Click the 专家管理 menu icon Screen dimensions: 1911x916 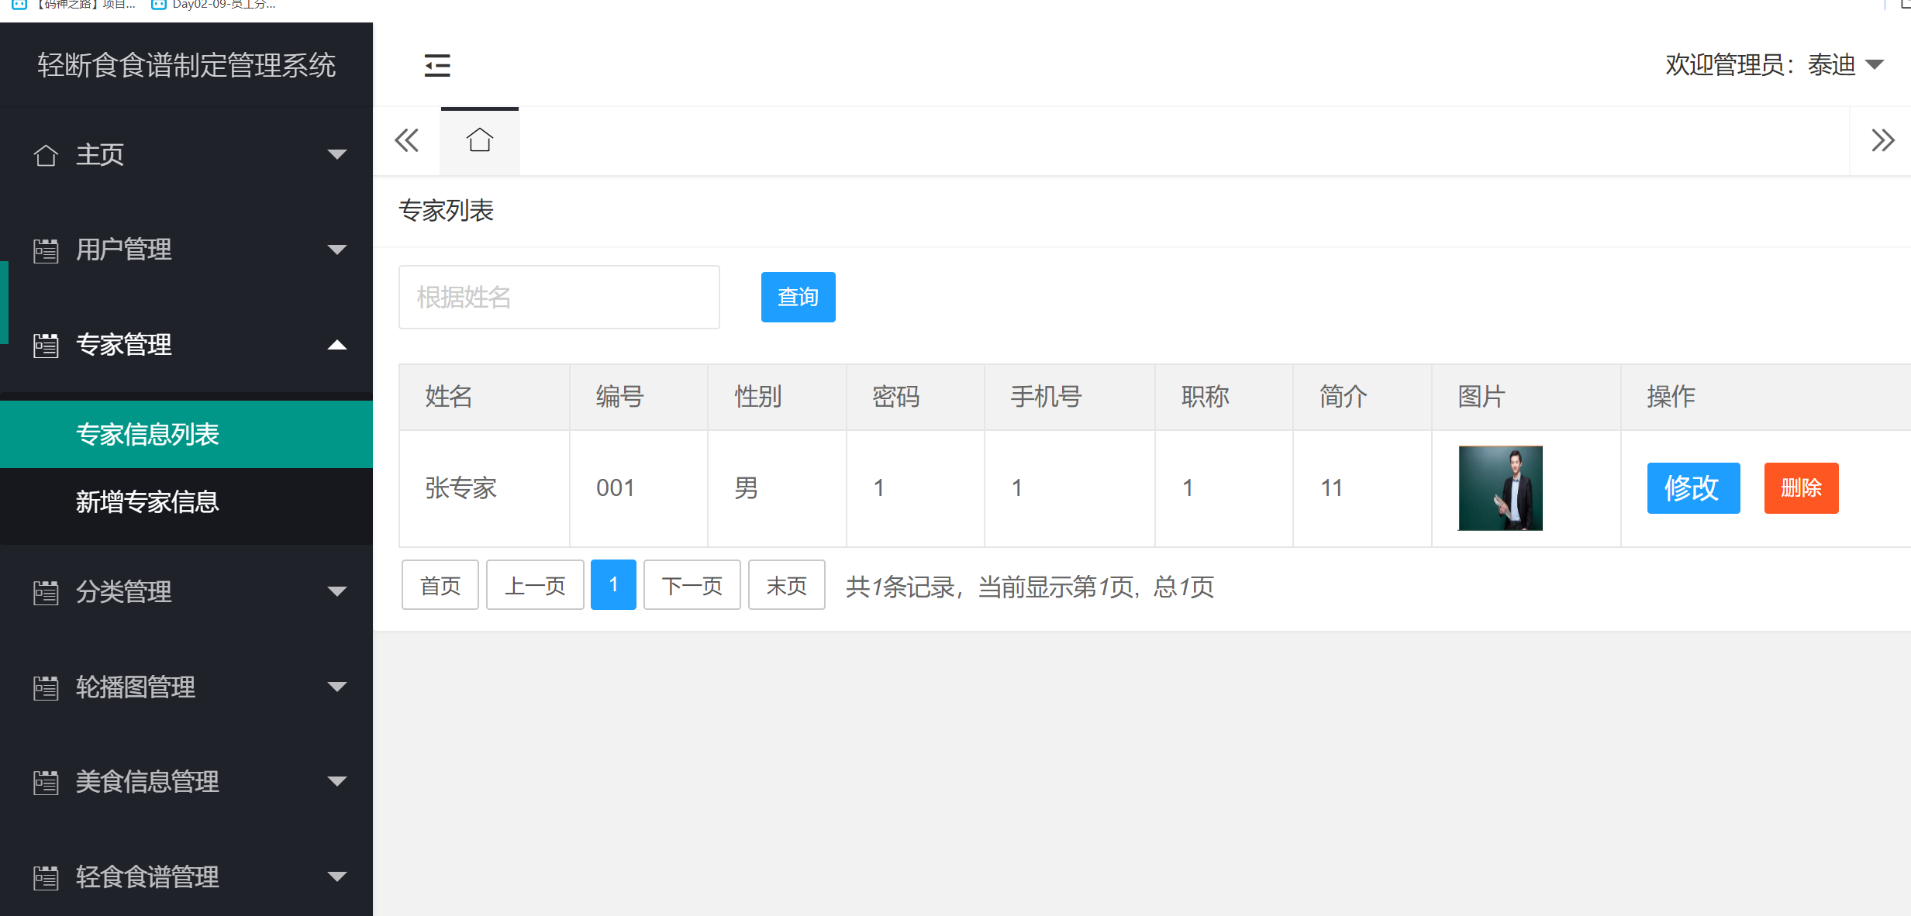46,343
